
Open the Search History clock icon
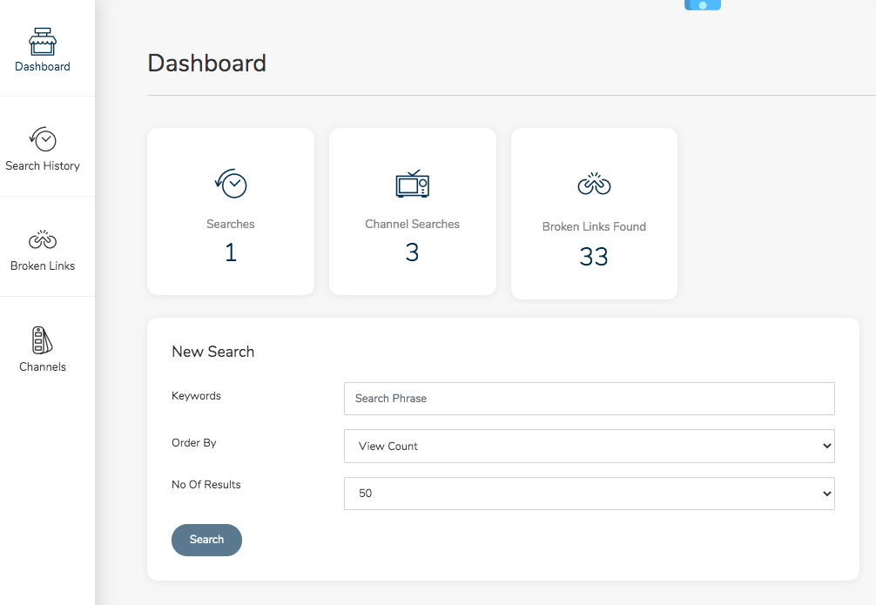[x=43, y=139]
